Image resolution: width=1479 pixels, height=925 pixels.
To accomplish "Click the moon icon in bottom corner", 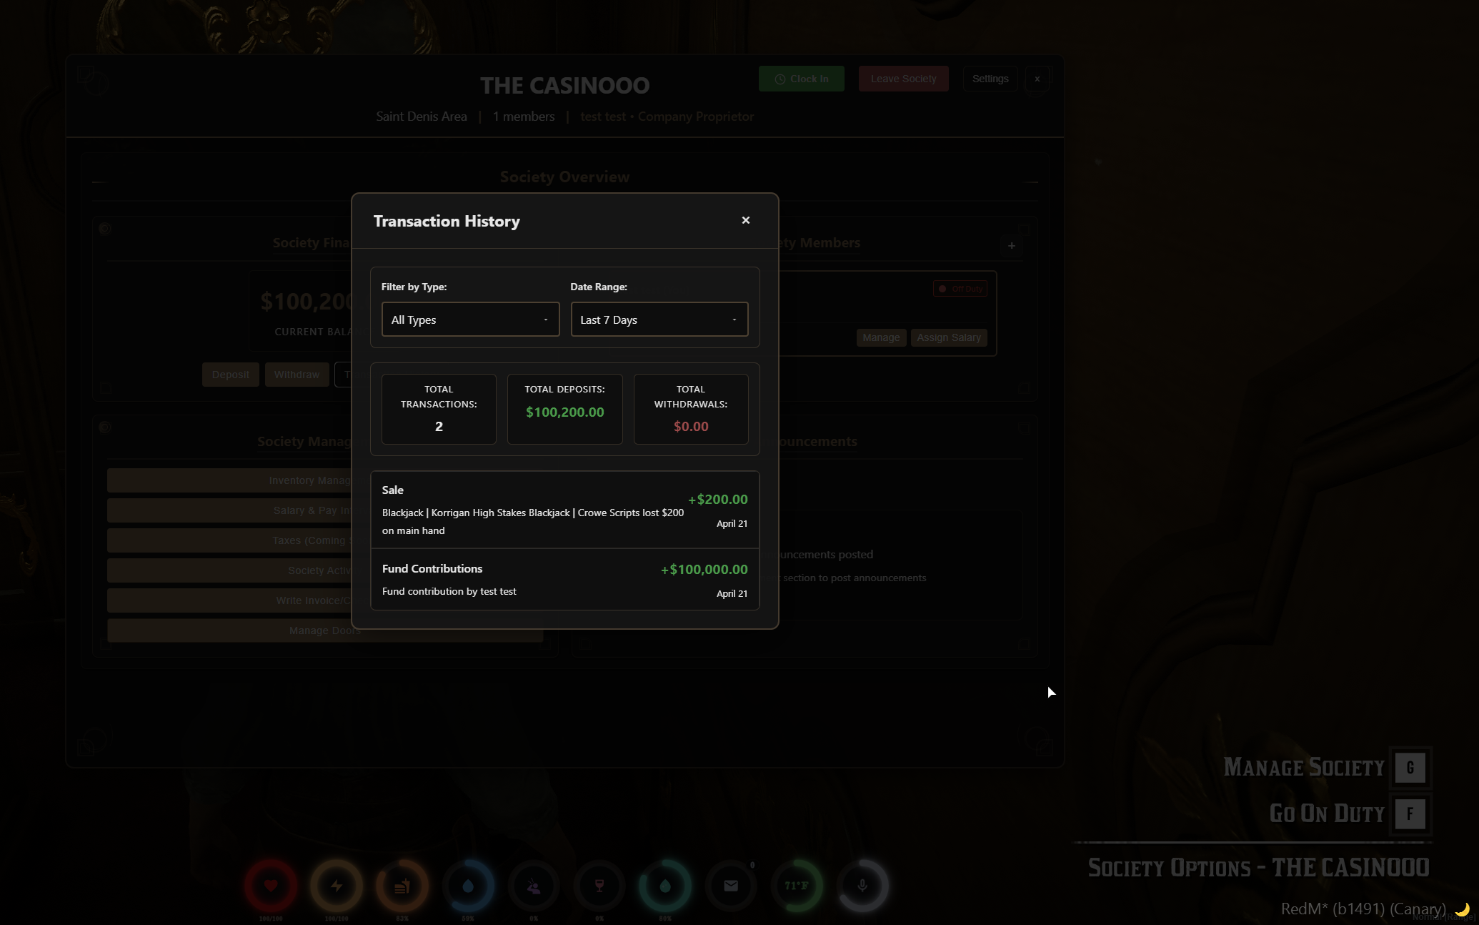I will point(1463,909).
